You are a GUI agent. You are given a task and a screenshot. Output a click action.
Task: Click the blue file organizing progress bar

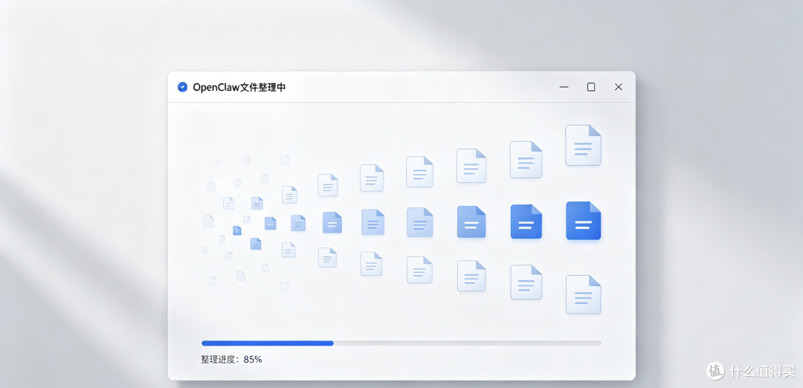(x=401, y=343)
